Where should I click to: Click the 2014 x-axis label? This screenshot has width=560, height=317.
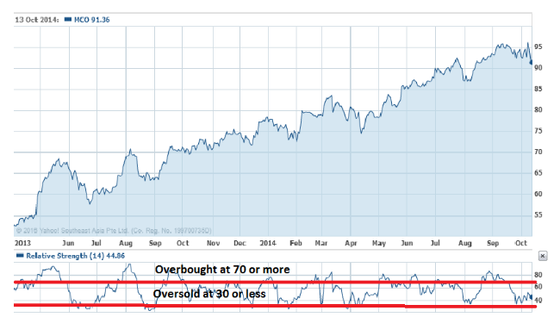(x=268, y=243)
